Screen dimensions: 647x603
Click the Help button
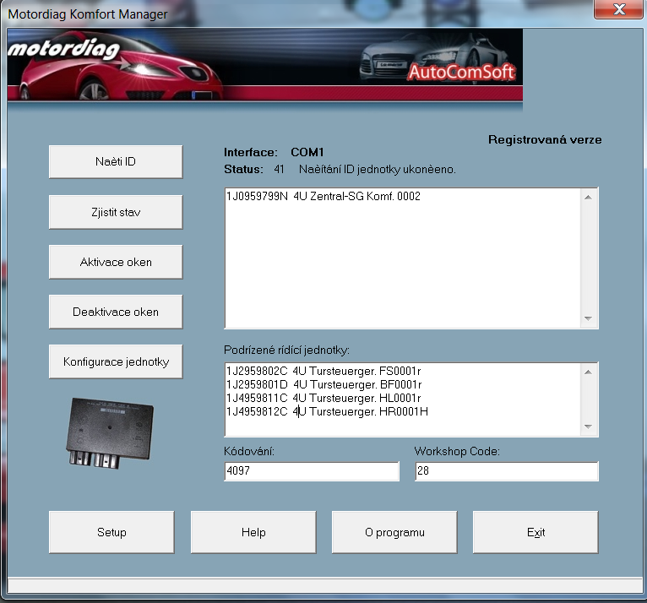point(253,532)
